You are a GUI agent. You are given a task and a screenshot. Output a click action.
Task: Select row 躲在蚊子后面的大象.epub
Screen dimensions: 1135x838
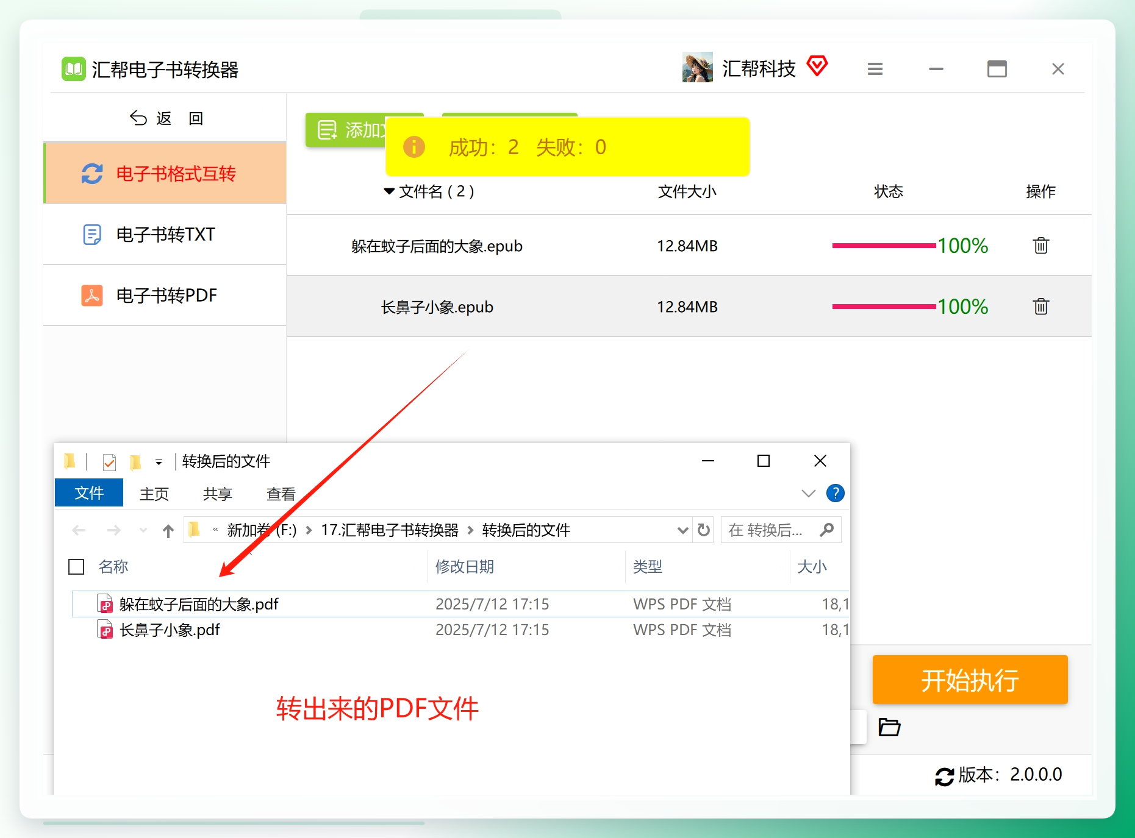[x=689, y=246]
